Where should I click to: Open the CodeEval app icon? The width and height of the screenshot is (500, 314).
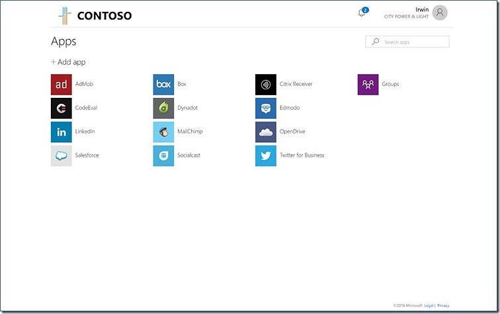click(x=61, y=108)
